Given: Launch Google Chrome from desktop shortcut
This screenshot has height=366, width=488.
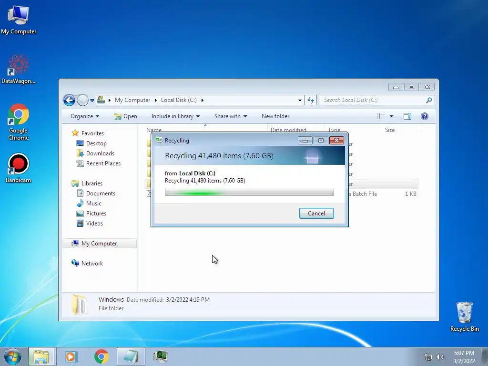Looking at the screenshot, I should coord(19,122).
